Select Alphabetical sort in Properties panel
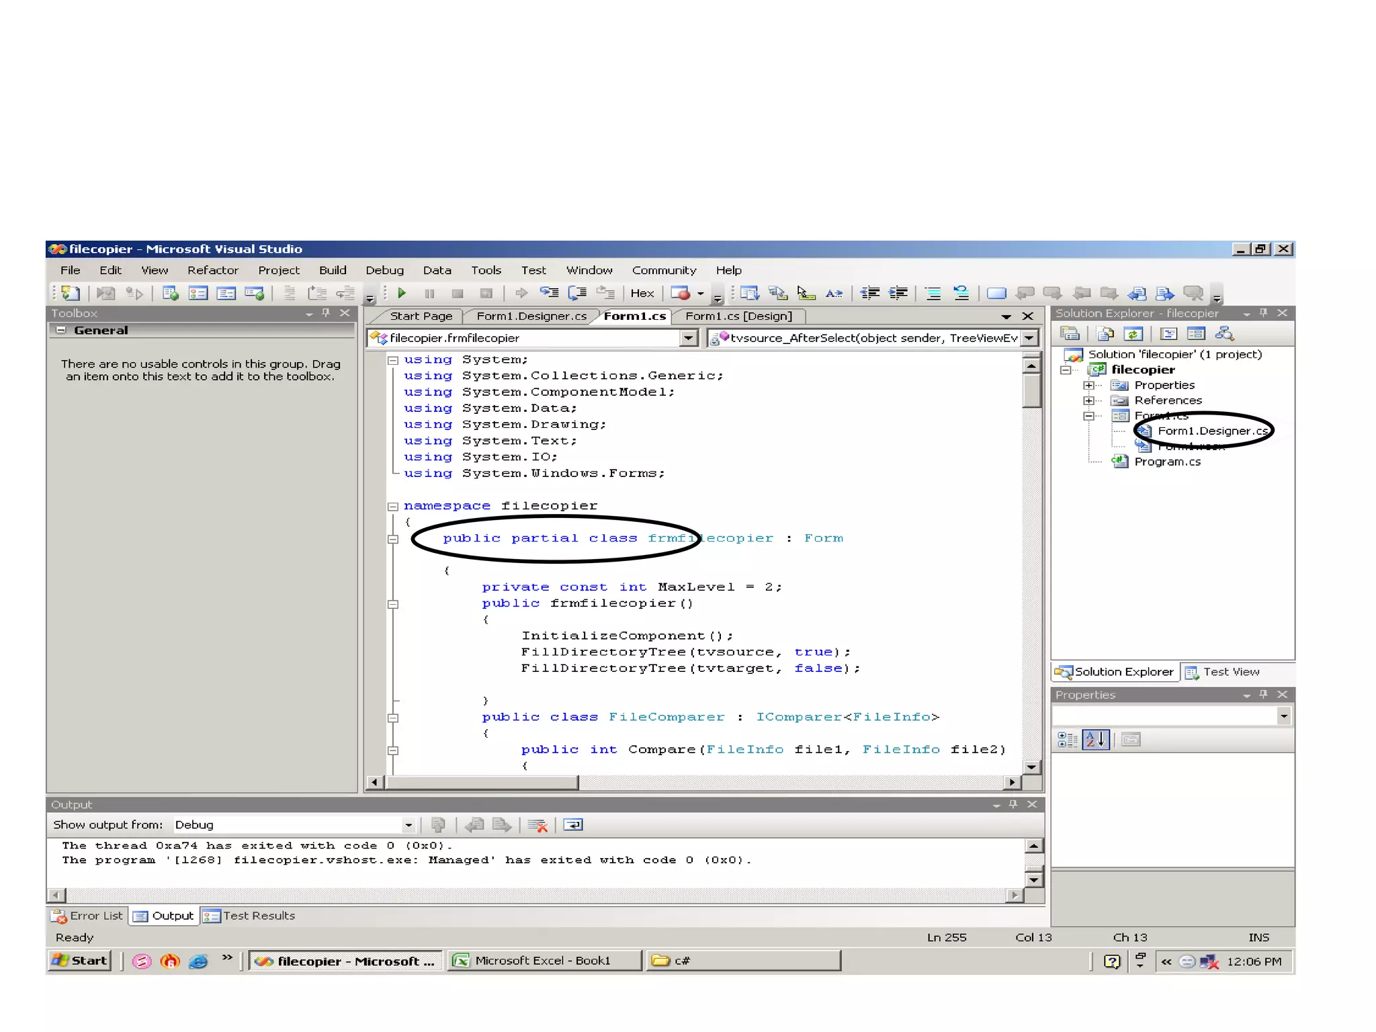 click(x=1095, y=740)
